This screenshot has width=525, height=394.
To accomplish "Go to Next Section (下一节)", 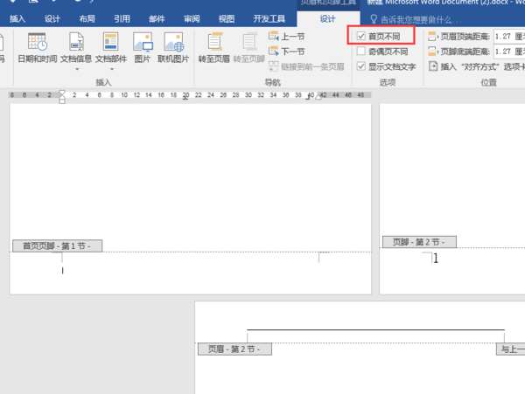I will point(287,52).
